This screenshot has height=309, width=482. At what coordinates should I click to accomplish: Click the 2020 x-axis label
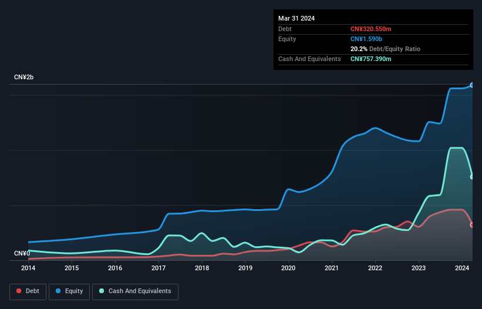point(288,268)
